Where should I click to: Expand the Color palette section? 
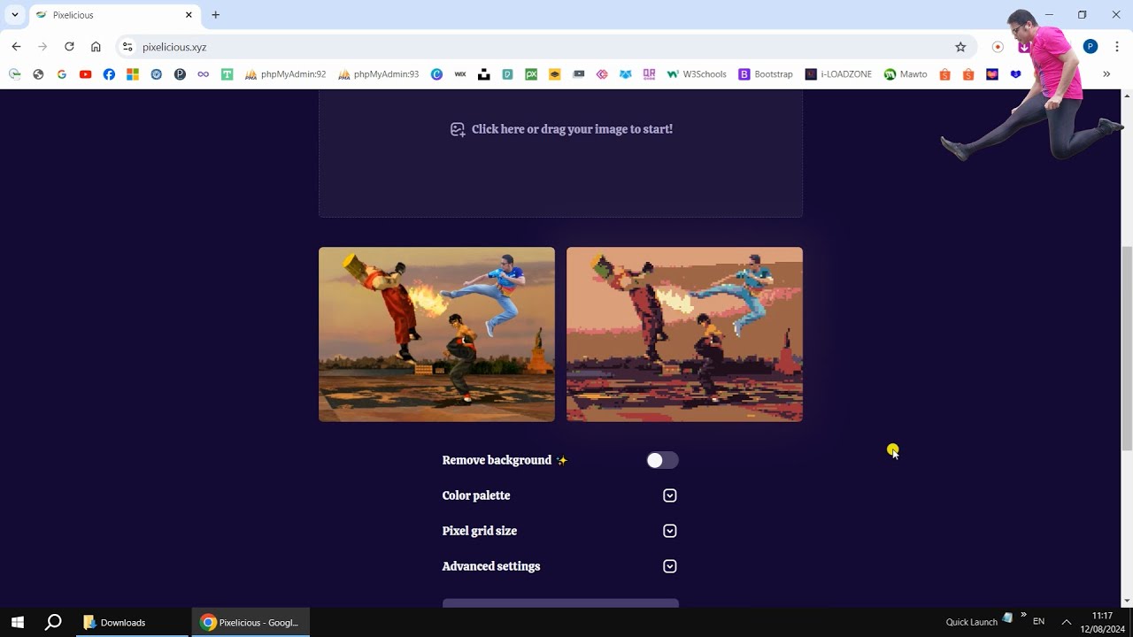pos(670,495)
